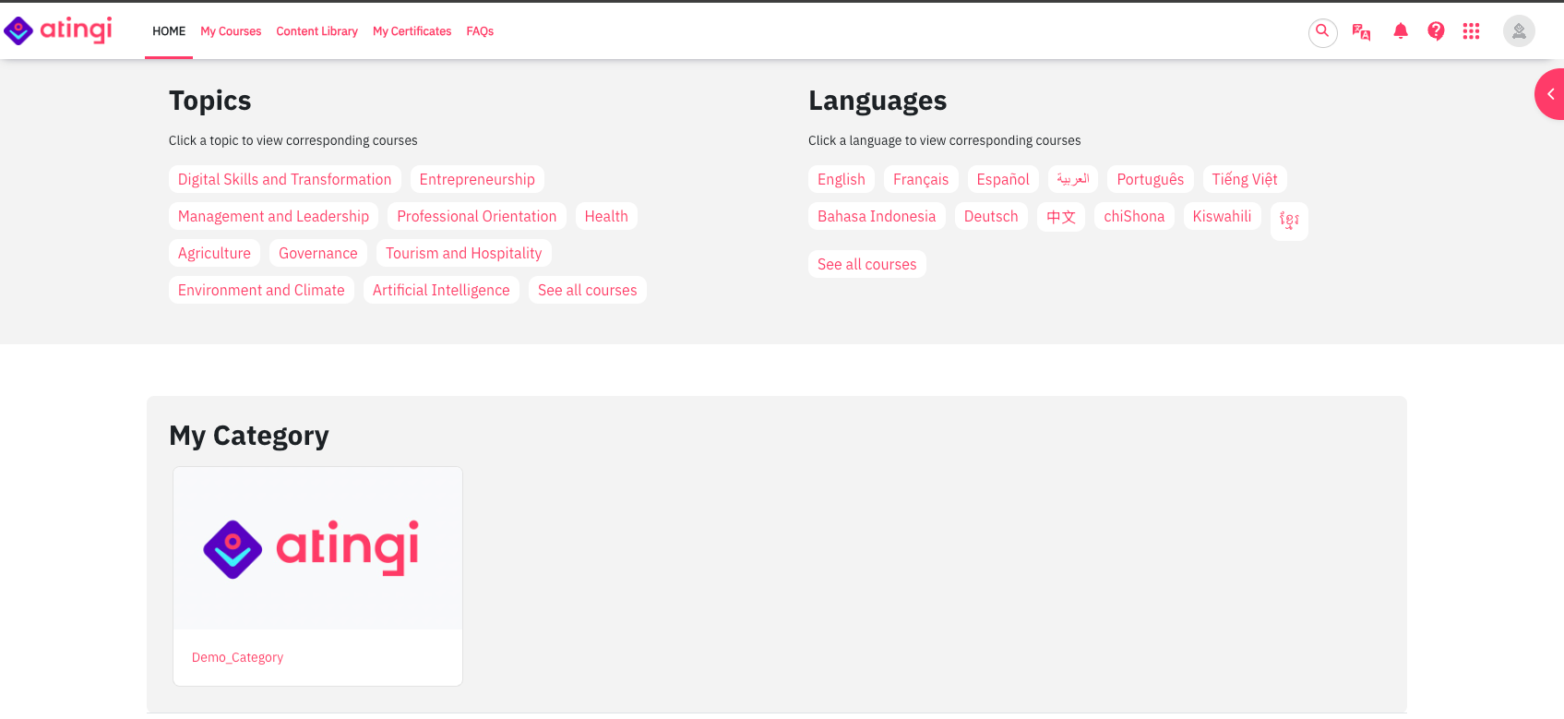Open the user profile avatar
1564x719 pixels.
point(1519,31)
